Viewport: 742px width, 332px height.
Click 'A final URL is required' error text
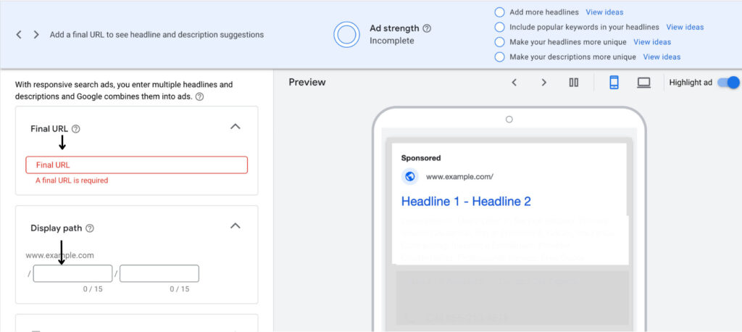click(x=72, y=180)
